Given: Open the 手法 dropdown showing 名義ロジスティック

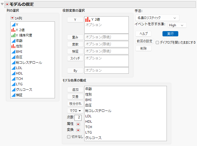Looking at the screenshot, I should coord(157,18).
